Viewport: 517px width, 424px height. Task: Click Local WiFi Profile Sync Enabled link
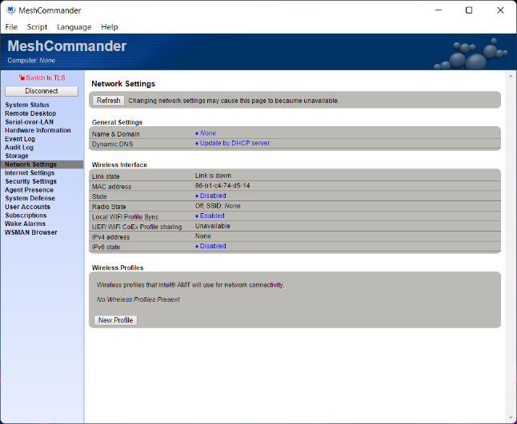click(212, 216)
